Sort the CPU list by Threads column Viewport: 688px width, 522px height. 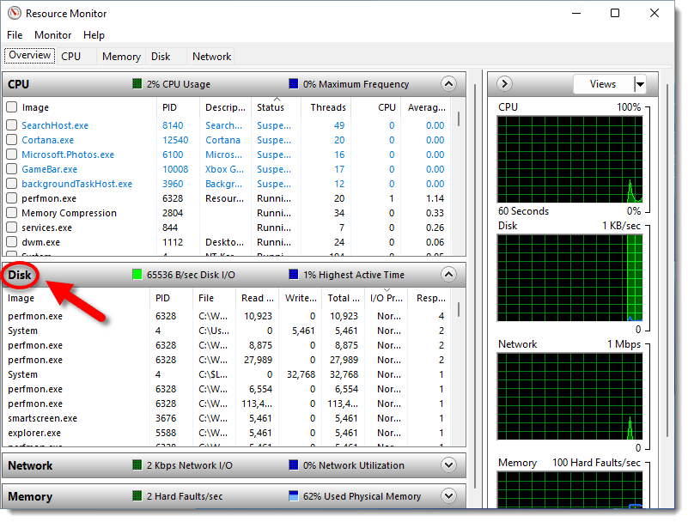(x=326, y=107)
